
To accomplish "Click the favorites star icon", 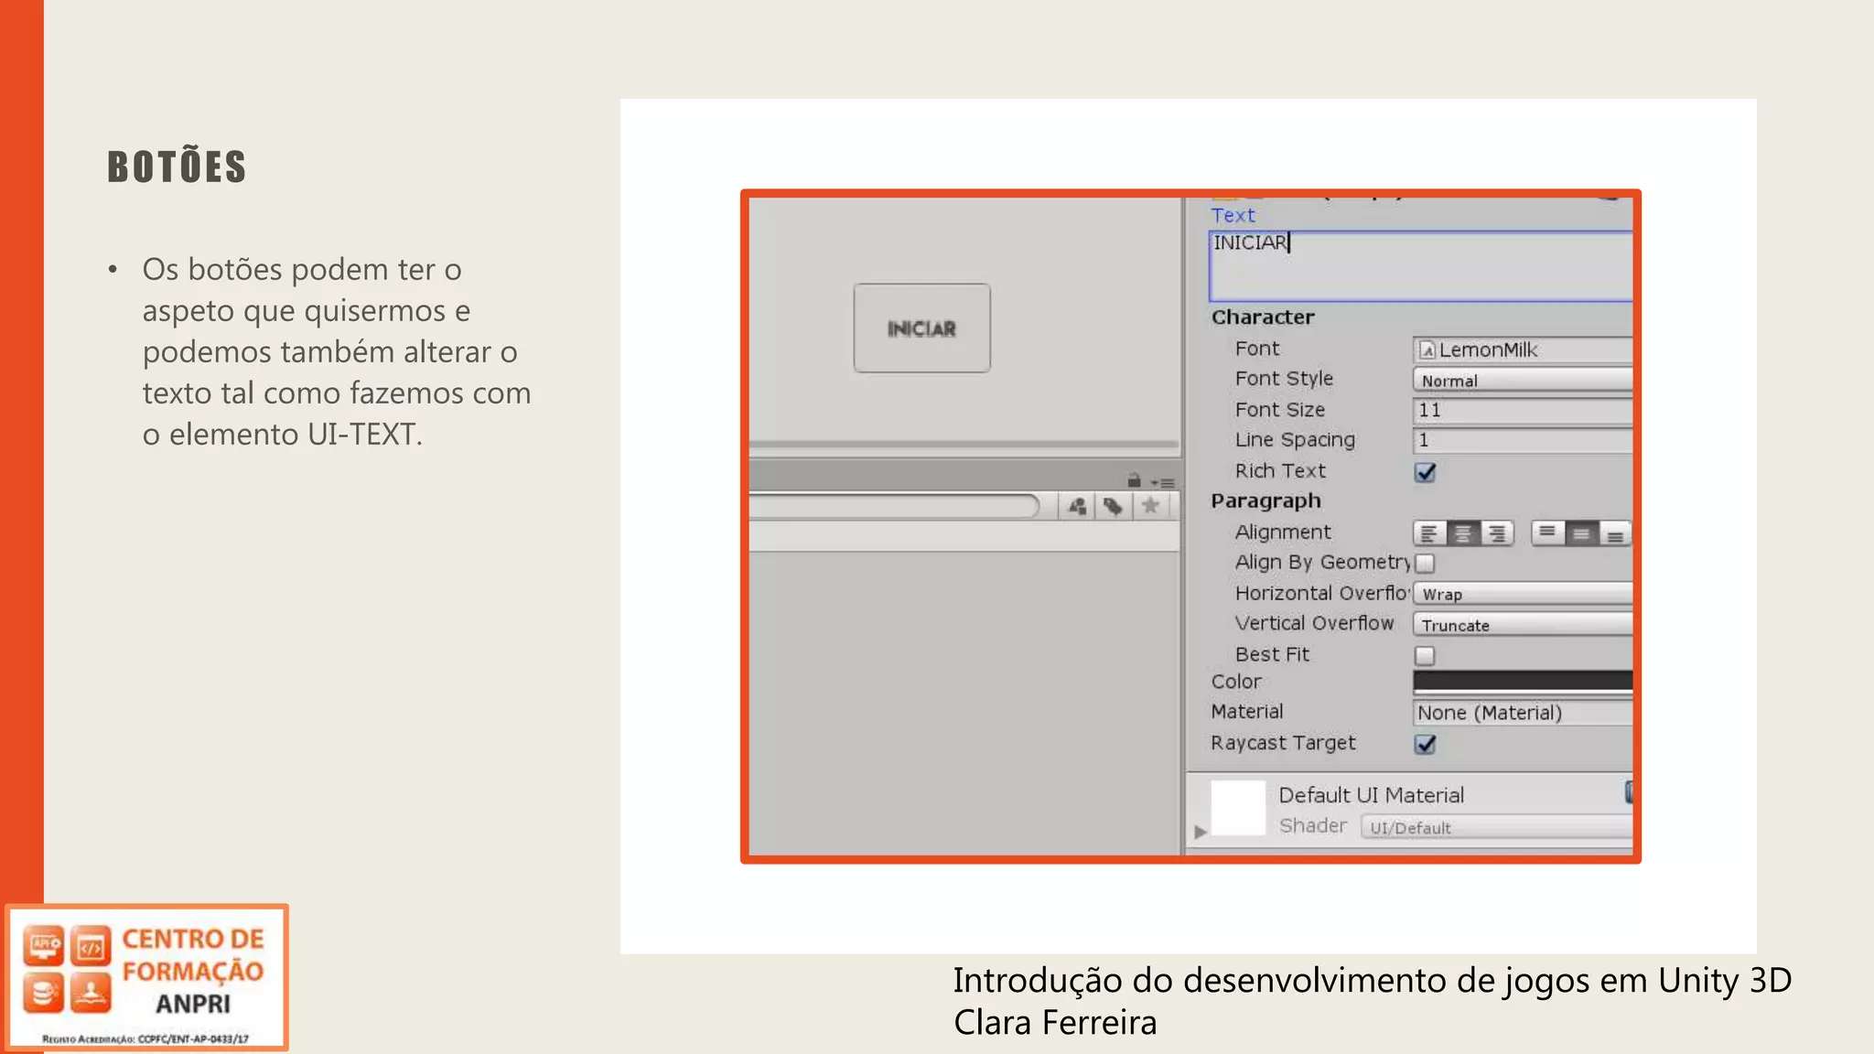I will coord(1150,506).
